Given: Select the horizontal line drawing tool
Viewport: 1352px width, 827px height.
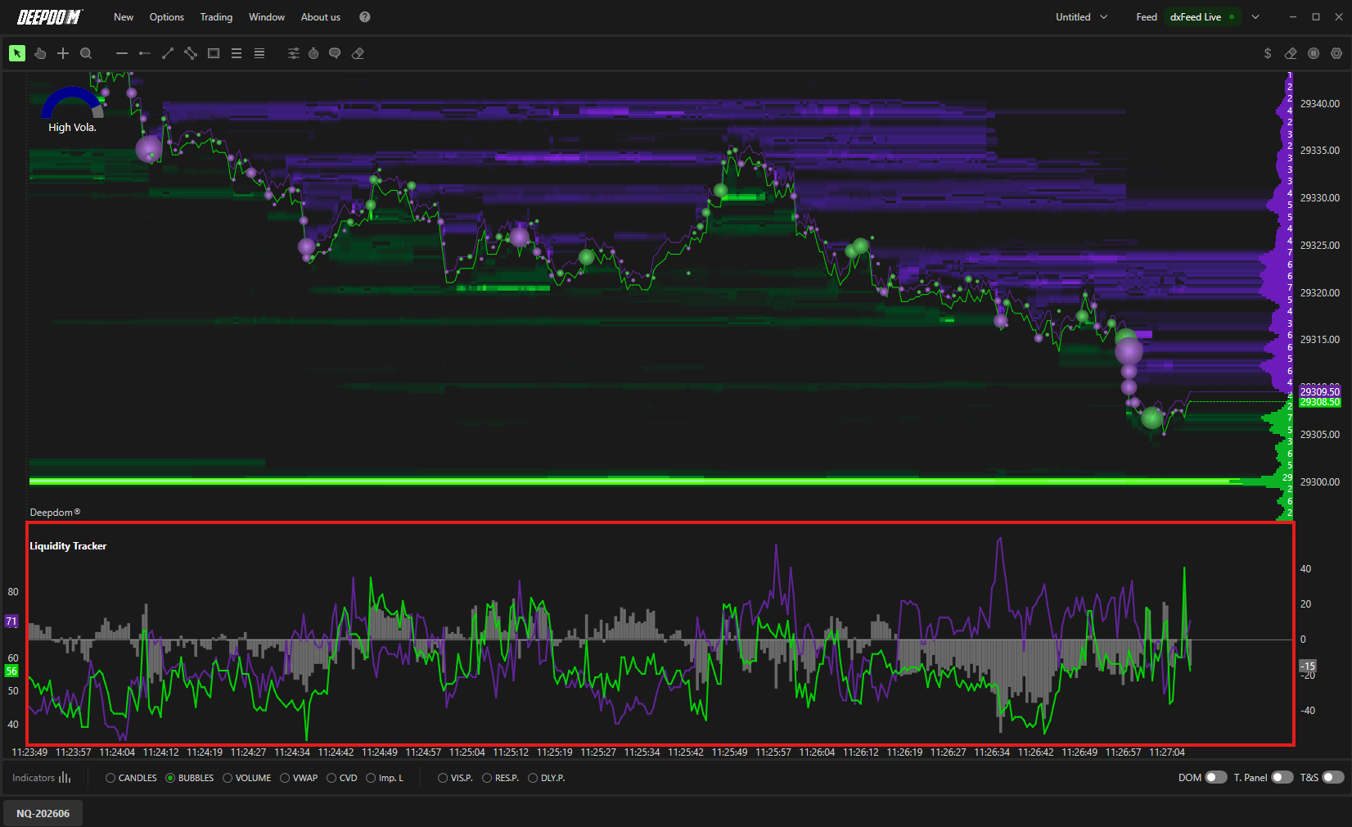Looking at the screenshot, I should 122,53.
